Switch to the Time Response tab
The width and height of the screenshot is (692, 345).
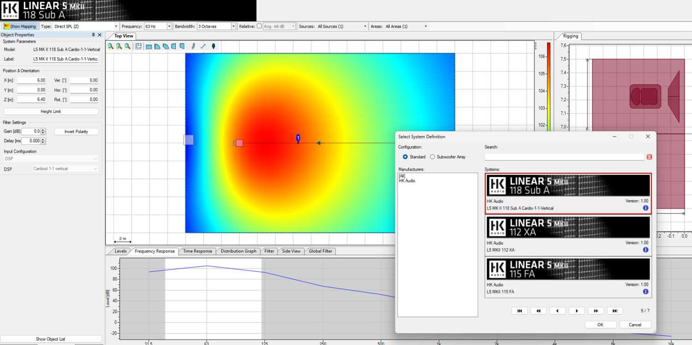point(197,251)
